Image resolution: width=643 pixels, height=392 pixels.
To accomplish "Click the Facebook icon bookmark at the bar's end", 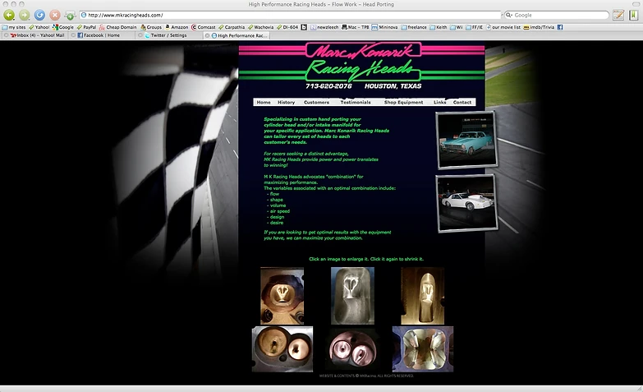I will coord(560,27).
